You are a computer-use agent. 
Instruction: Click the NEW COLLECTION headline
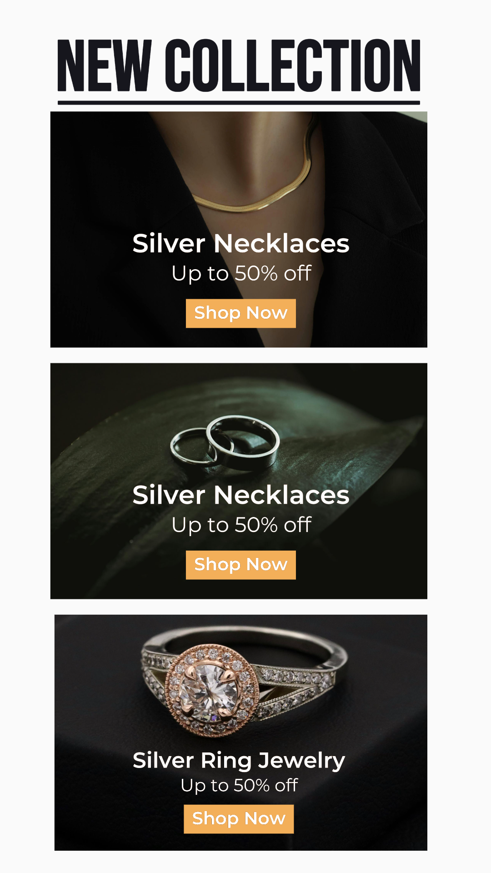click(239, 65)
